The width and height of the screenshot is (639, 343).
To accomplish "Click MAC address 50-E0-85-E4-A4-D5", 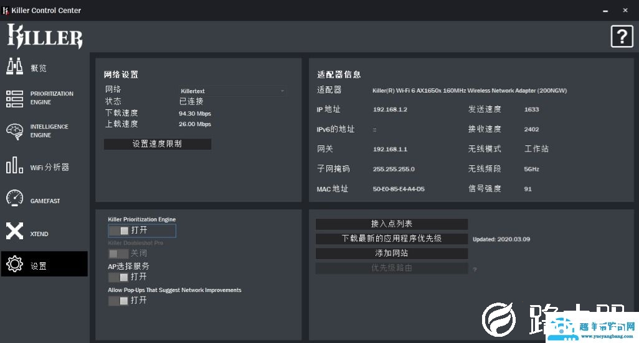I will click(x=399, y=189).
